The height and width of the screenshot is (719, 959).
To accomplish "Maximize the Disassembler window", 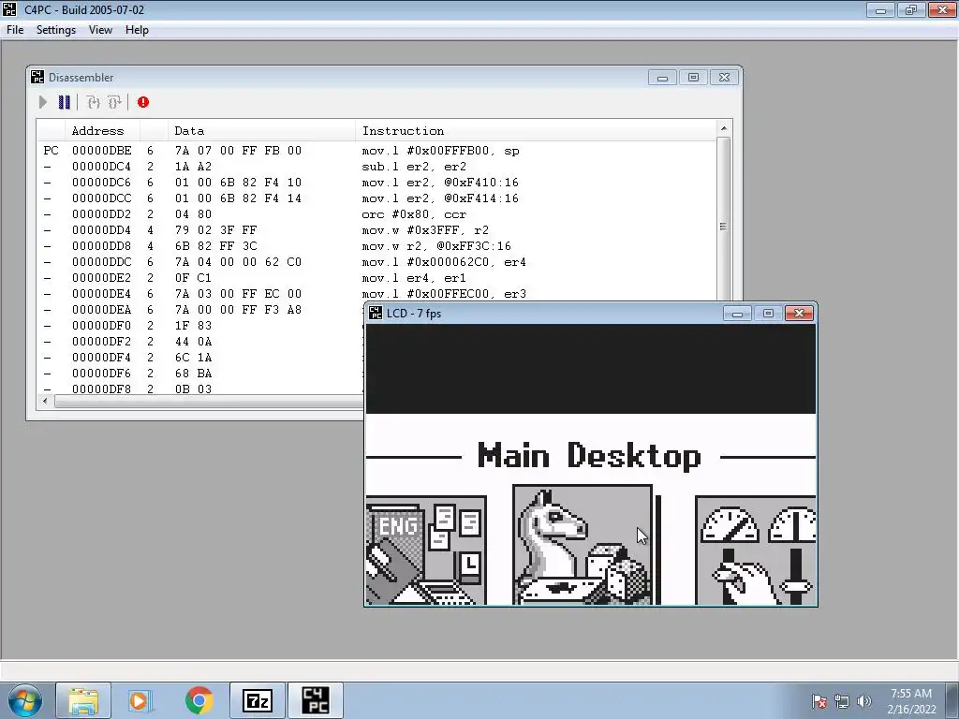I will (693, 78).
